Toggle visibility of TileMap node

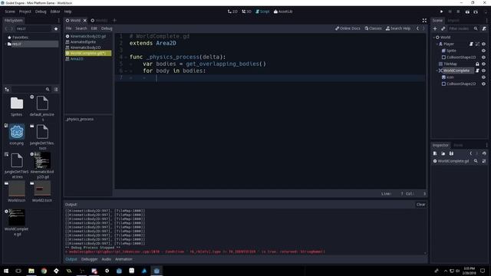point(484,64)
